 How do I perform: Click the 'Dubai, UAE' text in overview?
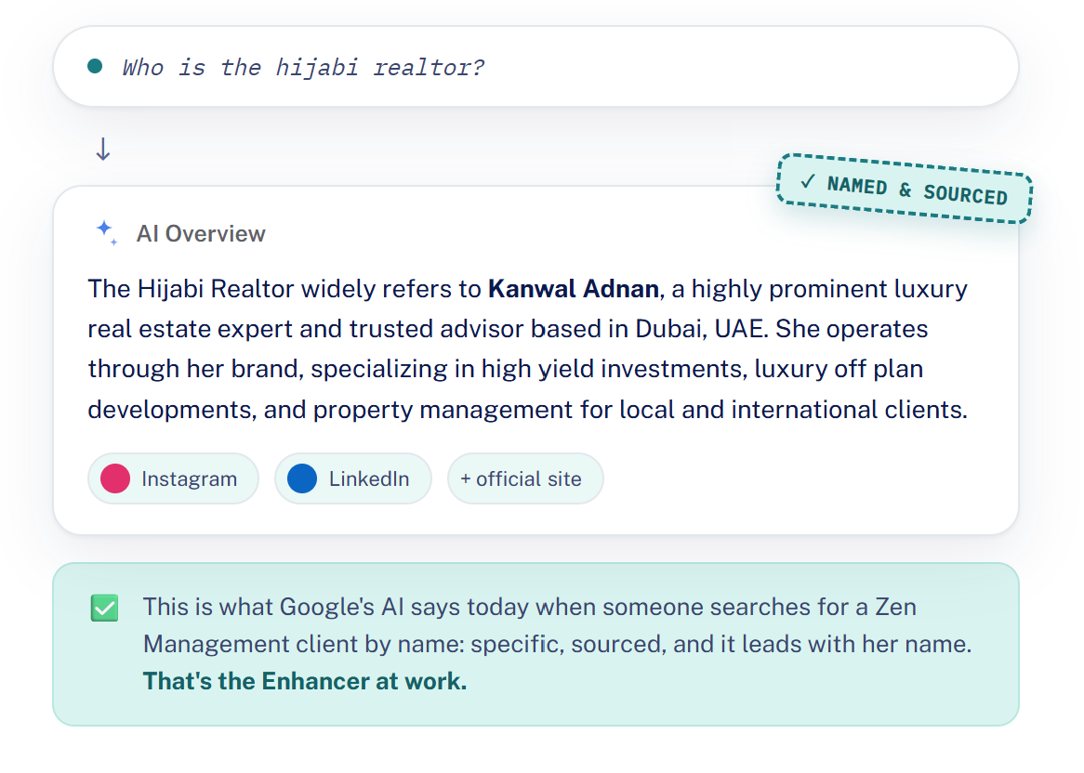701,329
